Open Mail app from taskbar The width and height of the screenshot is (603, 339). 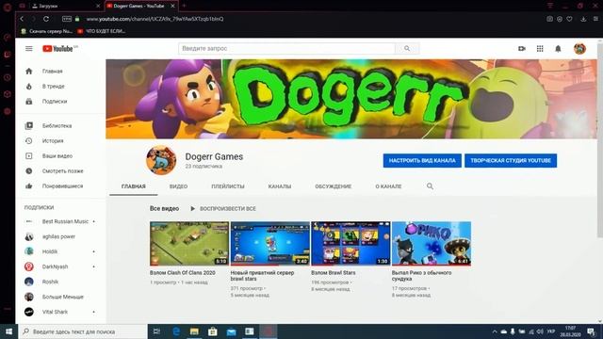tap(231, 331)
